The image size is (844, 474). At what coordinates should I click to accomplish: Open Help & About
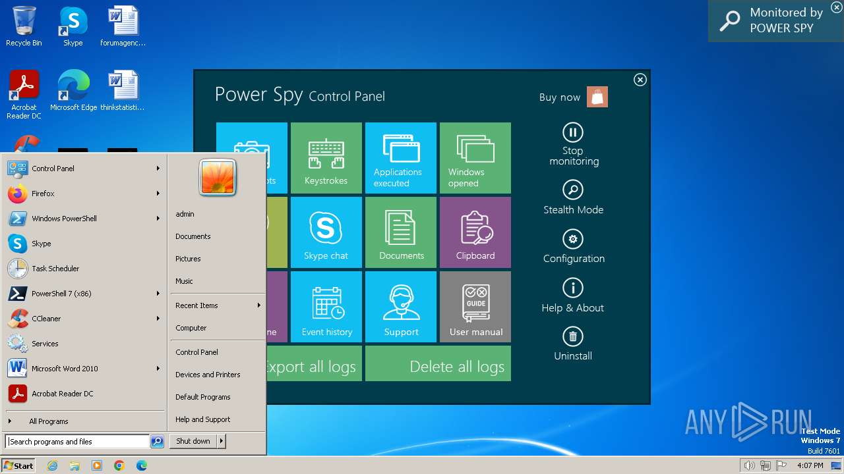pos(573,297)
